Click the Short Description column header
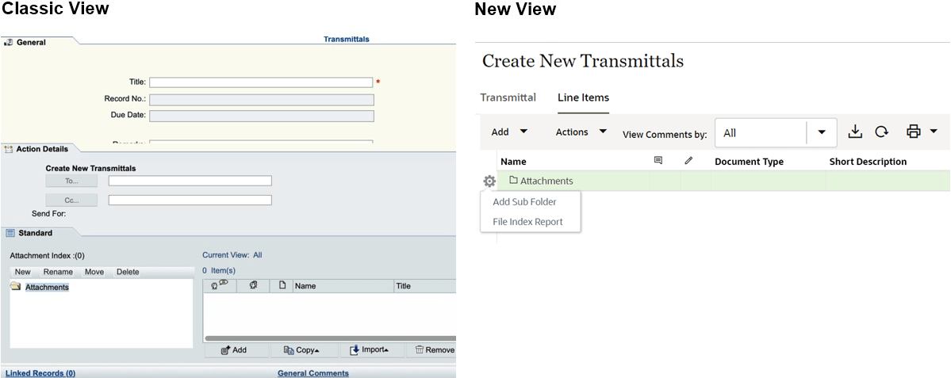 [868, 162]
